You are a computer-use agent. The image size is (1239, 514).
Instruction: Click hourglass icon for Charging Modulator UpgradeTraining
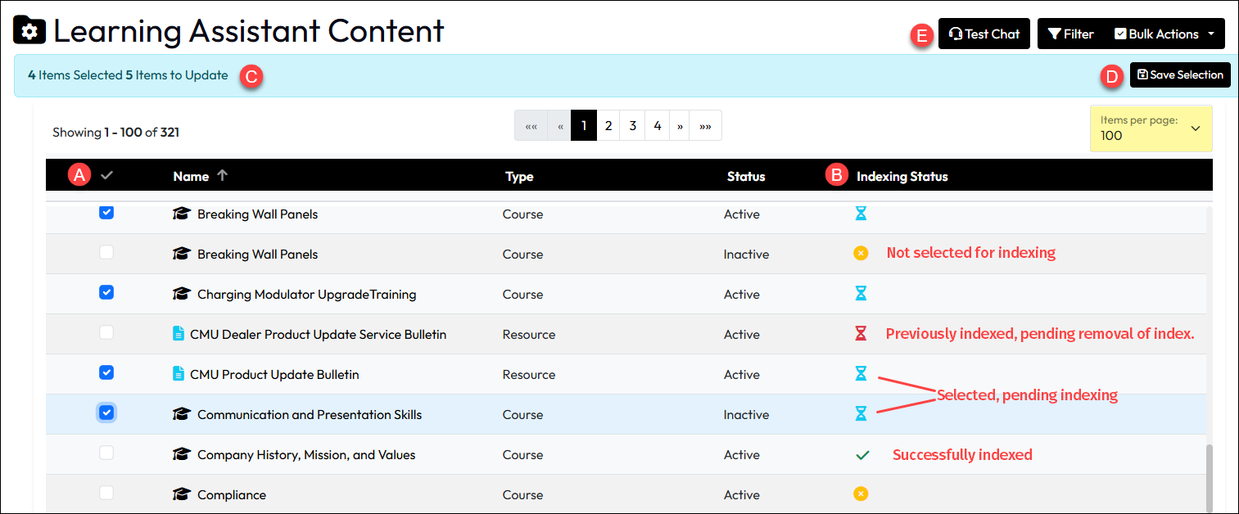pyautogui.click(x=861, y=294)
